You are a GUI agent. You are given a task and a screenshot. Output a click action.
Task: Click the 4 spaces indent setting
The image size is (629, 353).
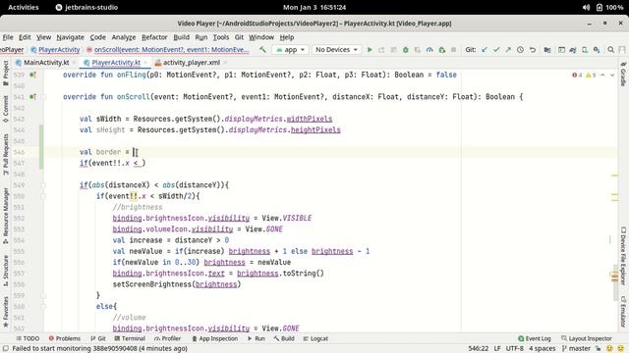pyautogui.click(x=542, y=349)
